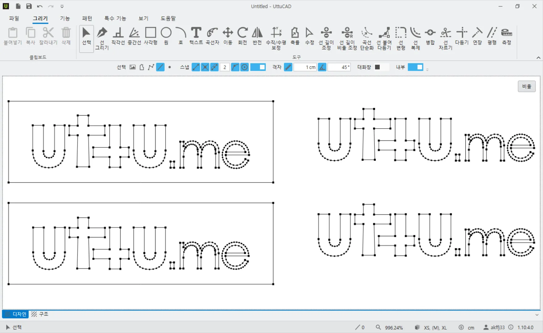
Task: Pick the 직각선 perpendicular line tool
Action: 118,36
